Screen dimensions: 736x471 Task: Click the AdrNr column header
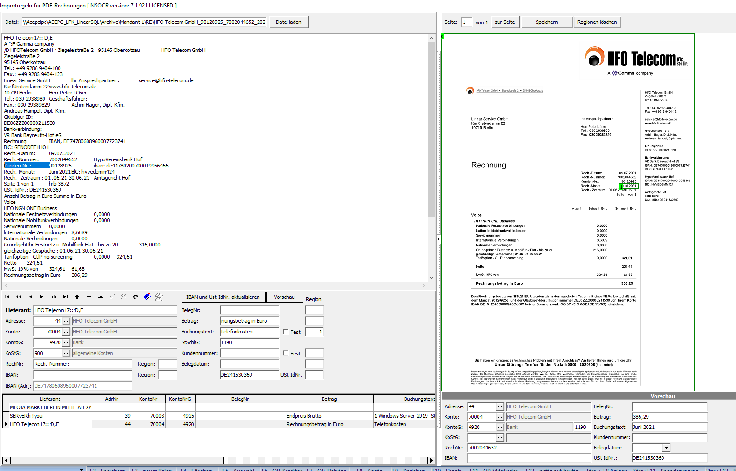pos(111,399)
